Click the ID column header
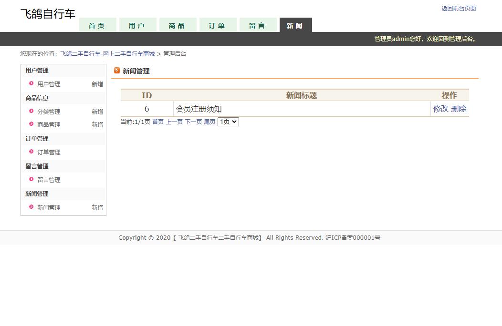The height and width of the screenshot is (326, 502). pyautogui.click(x=146, y=95)
